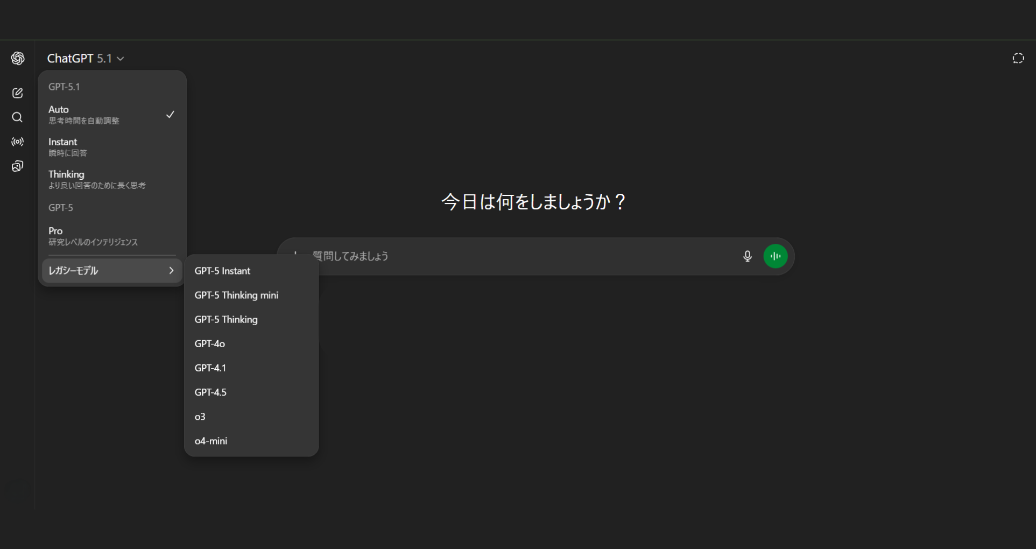Open the live broadcast icon in sidebar

click(17, 142)
